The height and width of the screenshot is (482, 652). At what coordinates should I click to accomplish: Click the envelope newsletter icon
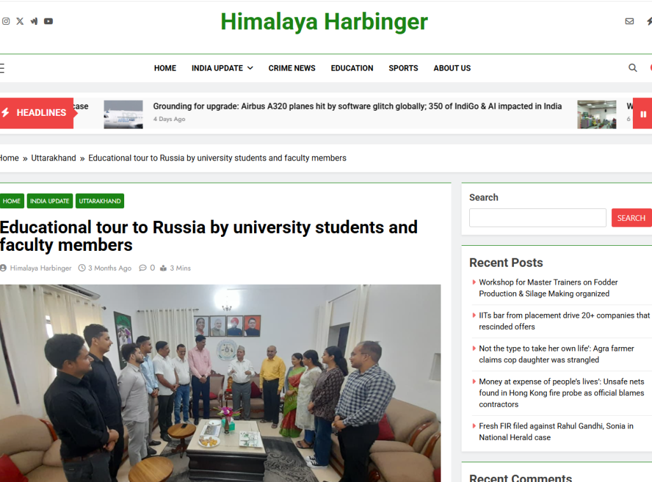pos(629,21)
